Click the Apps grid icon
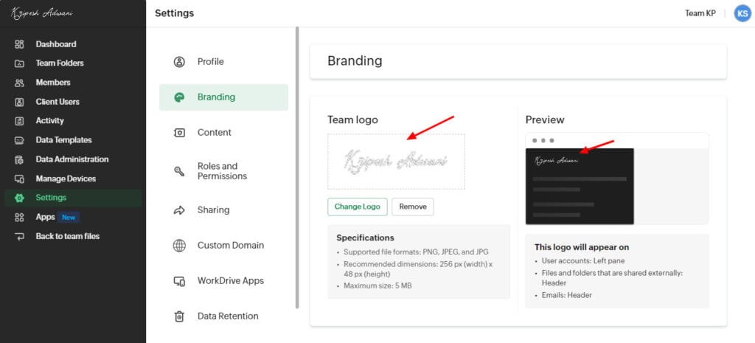The width and height of the screenshot is (755, 343). coord(19,218)
